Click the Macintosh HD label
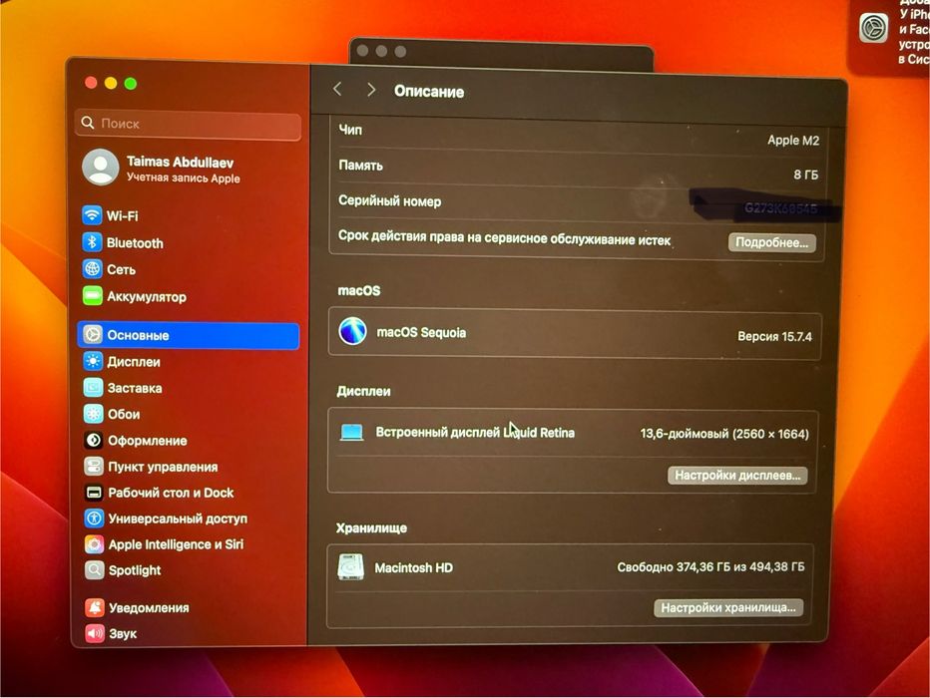 click(413, 567)
